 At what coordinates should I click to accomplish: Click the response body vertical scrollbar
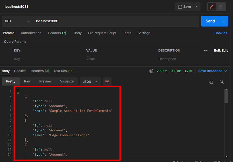pos(226,96)
